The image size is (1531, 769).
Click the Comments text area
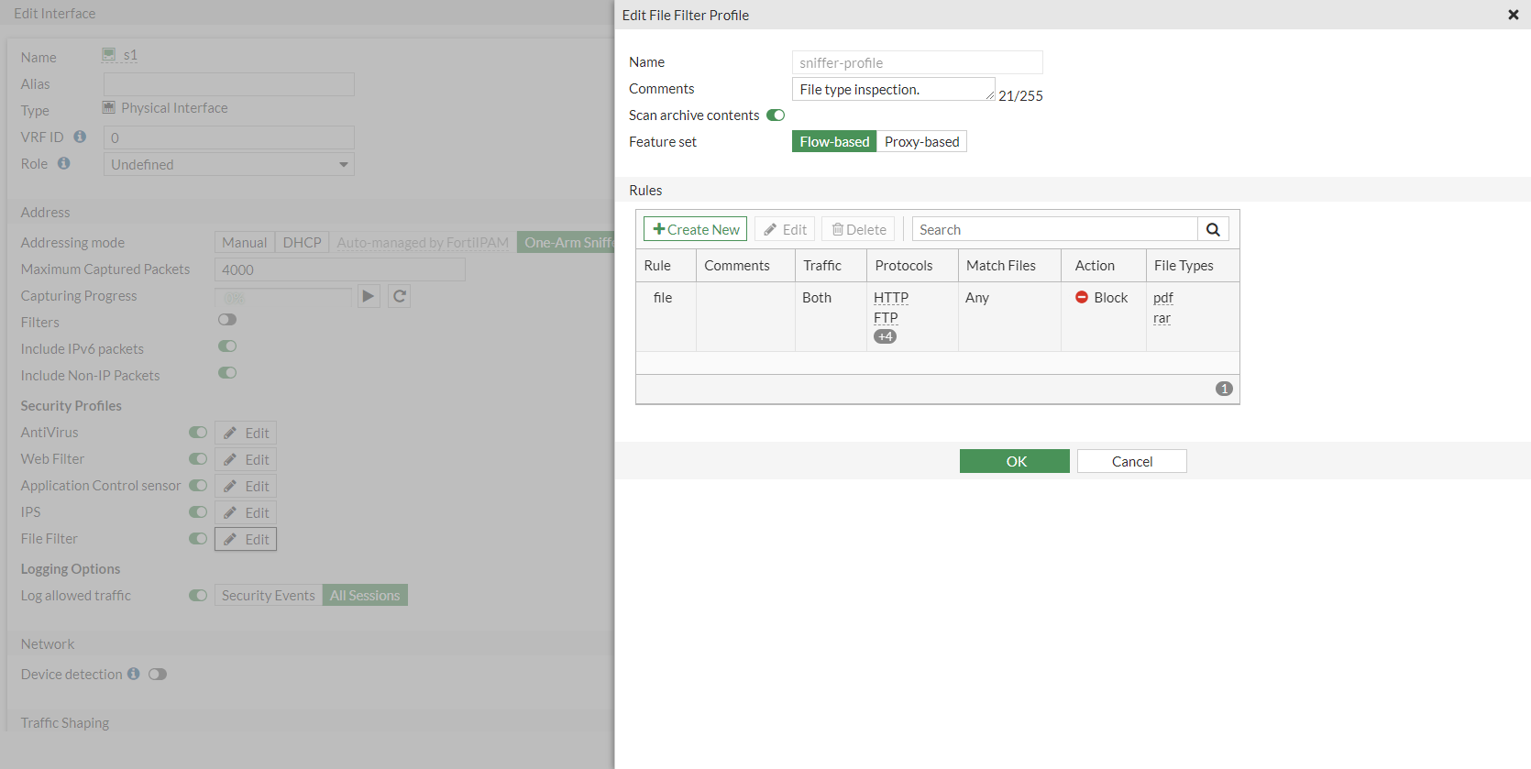pyautogui.click(x=894, y=89)
